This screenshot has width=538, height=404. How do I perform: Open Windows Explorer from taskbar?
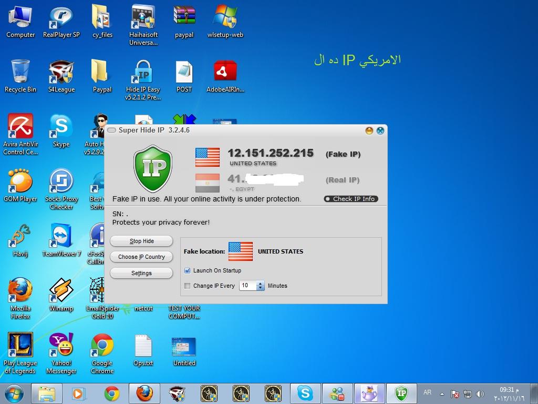(47, 393)
